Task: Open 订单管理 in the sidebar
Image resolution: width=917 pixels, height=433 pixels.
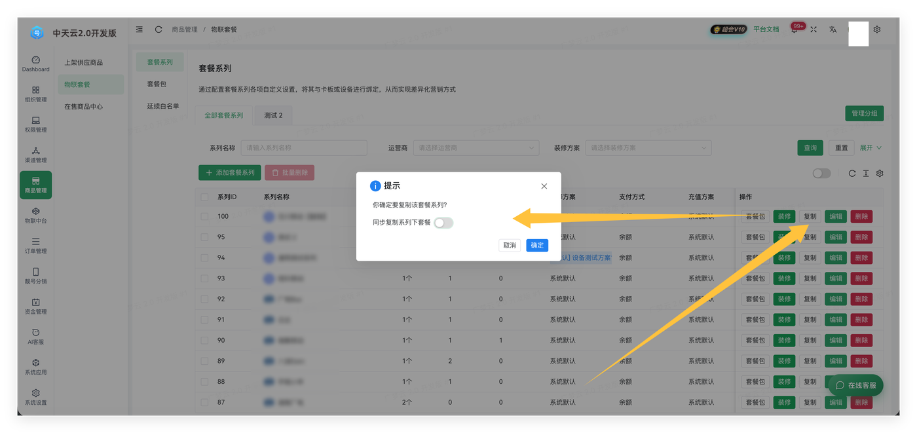Action: (35, 246)
